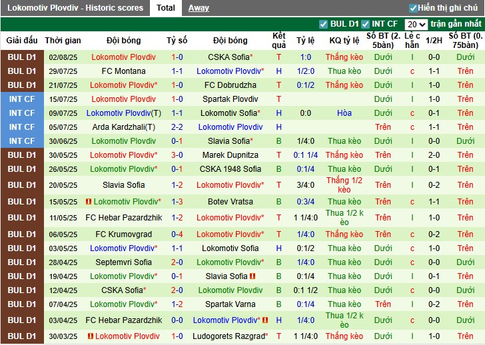Screen dimensions: 485x345
Task: Click INT CF league badge for 30/06/25 match
Action: pos(22,141)
